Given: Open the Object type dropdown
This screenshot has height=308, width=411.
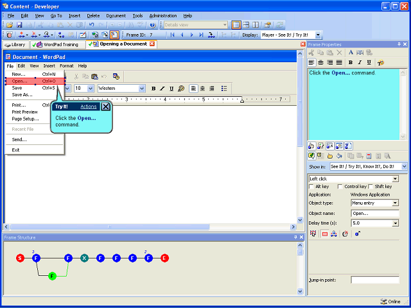Looking at the screenshot, I should (395, 203).
